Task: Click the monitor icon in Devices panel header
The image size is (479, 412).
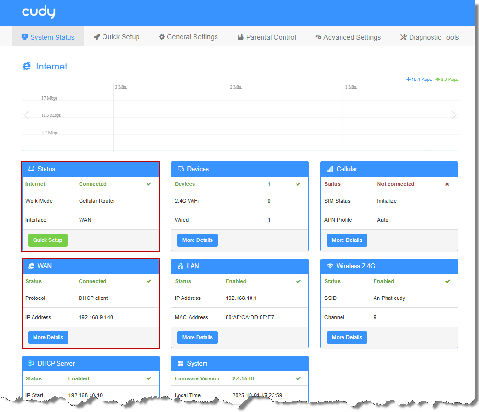Action: [x=181, y=169]
